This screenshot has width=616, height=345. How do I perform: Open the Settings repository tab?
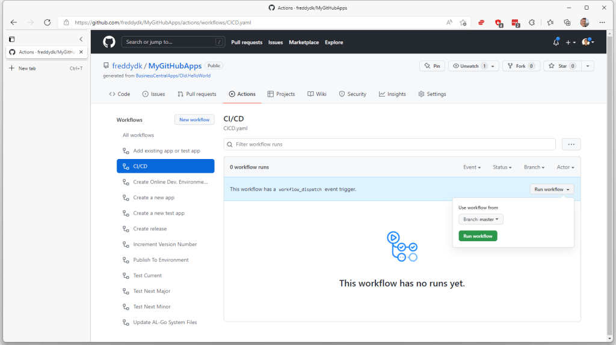point(432,94)
